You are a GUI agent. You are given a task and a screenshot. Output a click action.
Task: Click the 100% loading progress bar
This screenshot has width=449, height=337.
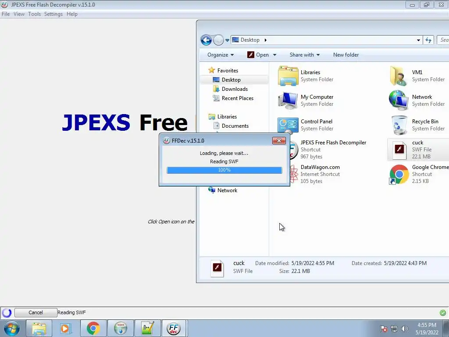(x=224, y=170)
